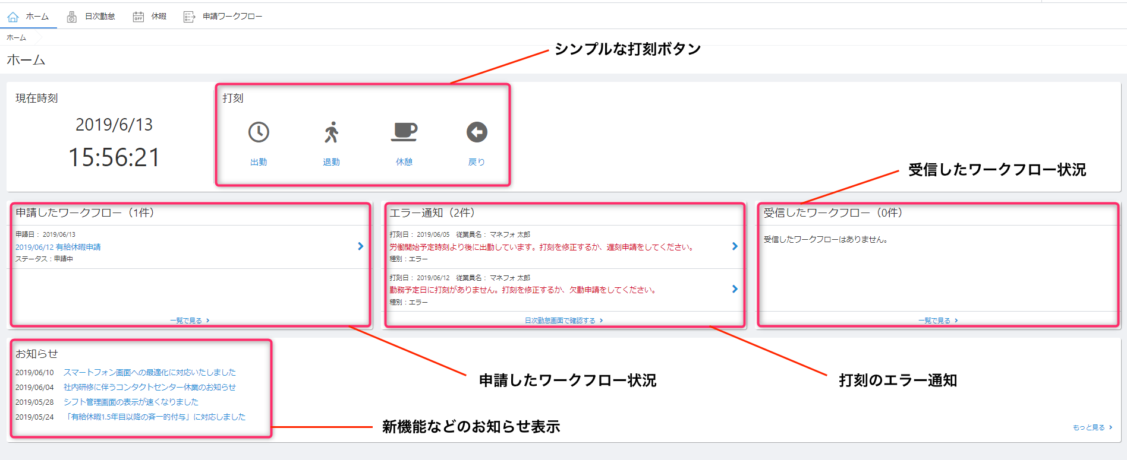Click the ホーム breadcrumb
The height and width of the screenshot is (460, 1127).
16,37
